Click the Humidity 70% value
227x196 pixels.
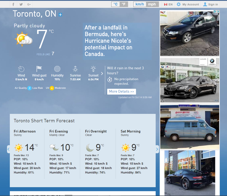pos(57,79)
